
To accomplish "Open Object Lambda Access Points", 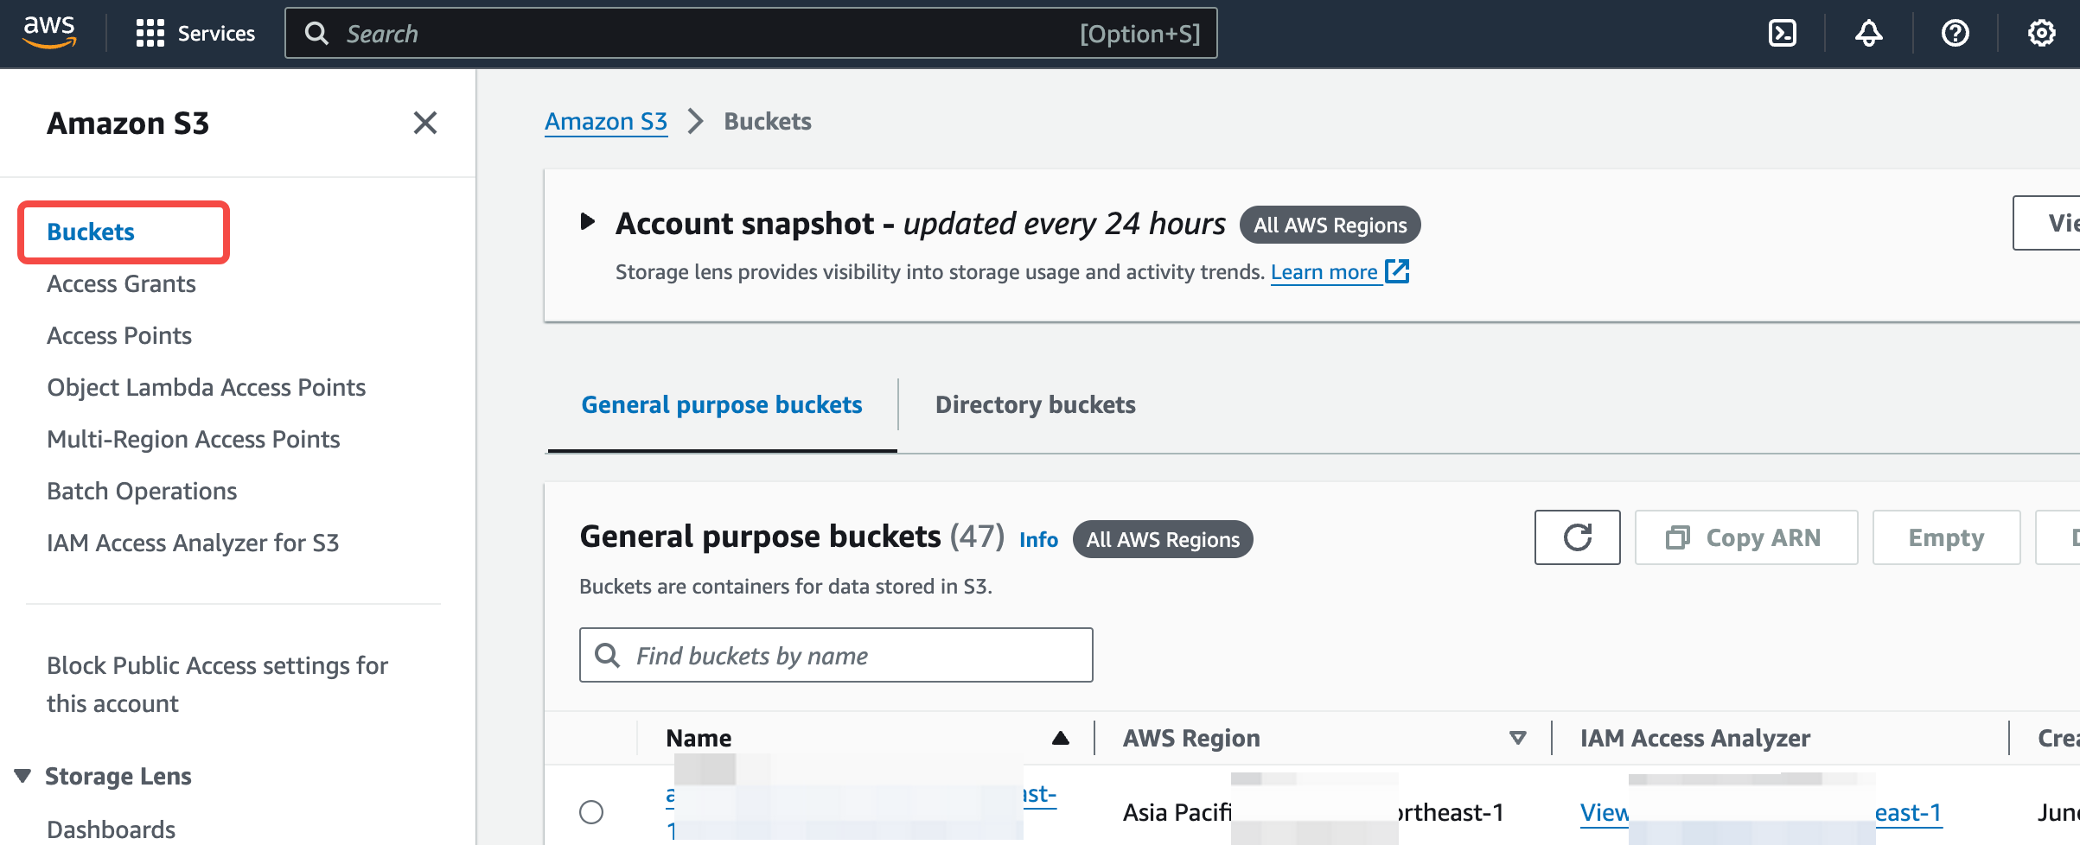I will point(206,387).
